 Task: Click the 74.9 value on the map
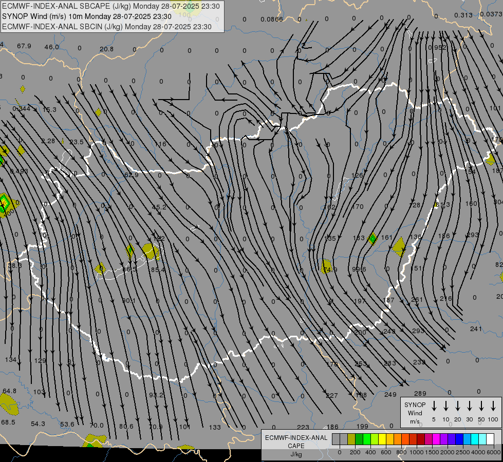(x=330, y=270)
